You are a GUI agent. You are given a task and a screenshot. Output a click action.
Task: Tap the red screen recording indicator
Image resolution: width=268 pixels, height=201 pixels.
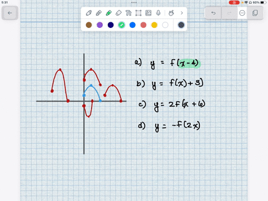pyautogui.click(x=234, y=3)
